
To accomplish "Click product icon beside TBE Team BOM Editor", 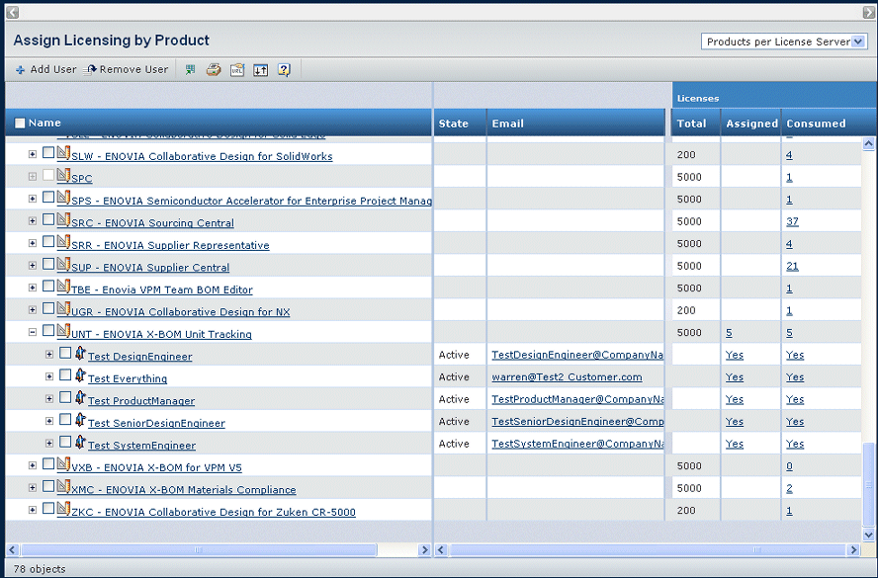I will [x=64, y=287].
